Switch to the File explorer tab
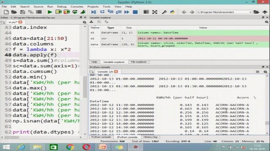The image size is (270, 151). [139, 62]
